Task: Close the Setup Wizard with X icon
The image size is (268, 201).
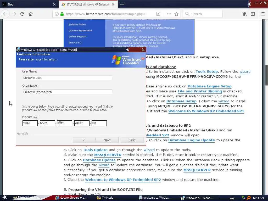Action: click(x=143, y=49)
